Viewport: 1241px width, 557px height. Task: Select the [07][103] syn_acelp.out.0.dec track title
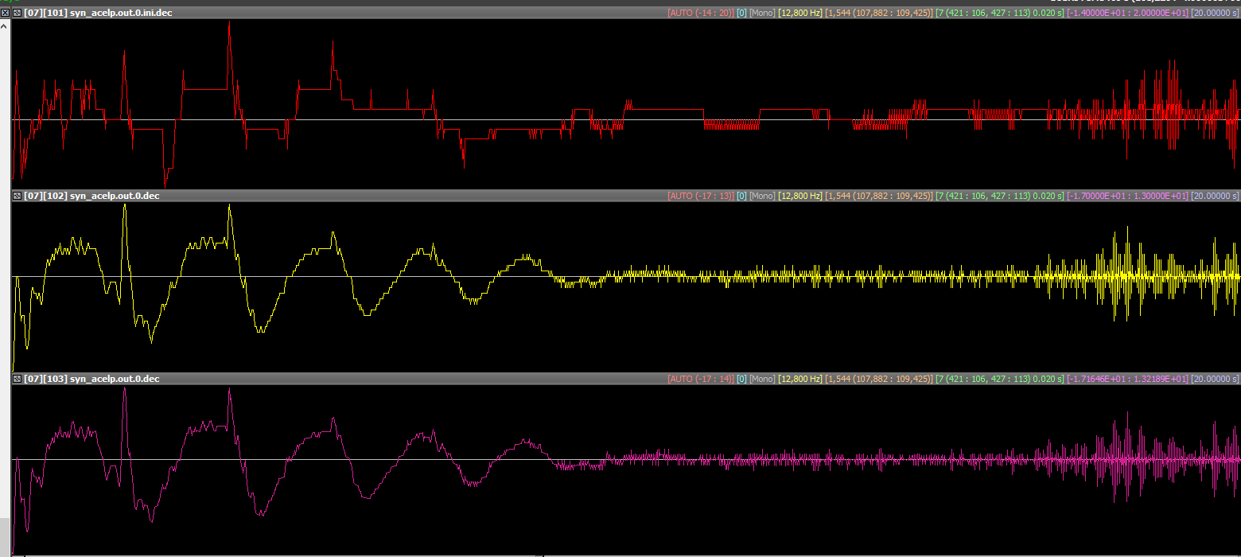click(91, 379)
